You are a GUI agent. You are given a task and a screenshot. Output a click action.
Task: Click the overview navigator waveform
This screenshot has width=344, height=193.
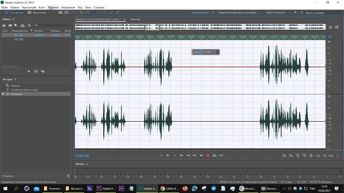(200, 27)
